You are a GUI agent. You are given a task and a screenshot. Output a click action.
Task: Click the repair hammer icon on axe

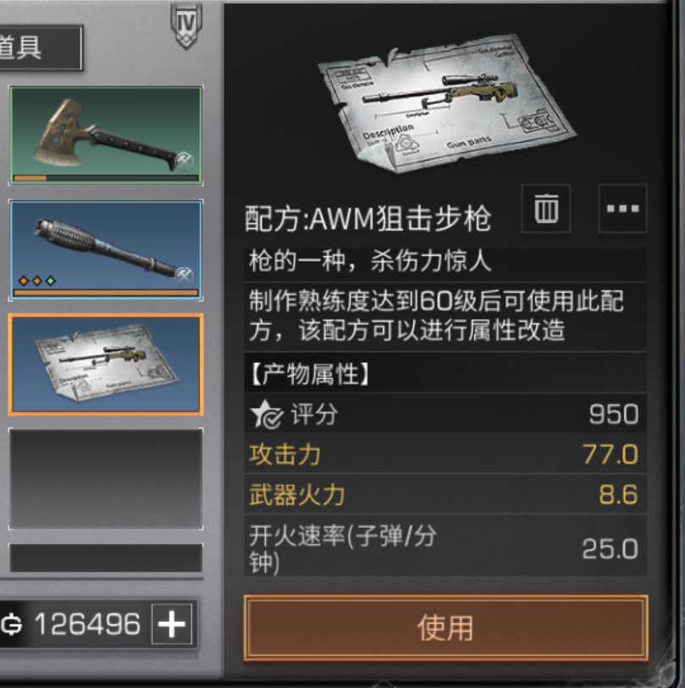tap(184, 162)
